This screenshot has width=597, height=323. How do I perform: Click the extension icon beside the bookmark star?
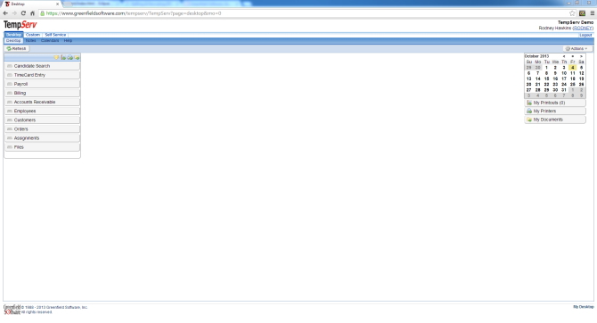(582, 13)
